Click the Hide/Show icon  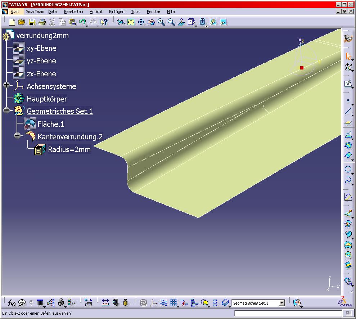(x=213, y=22)
